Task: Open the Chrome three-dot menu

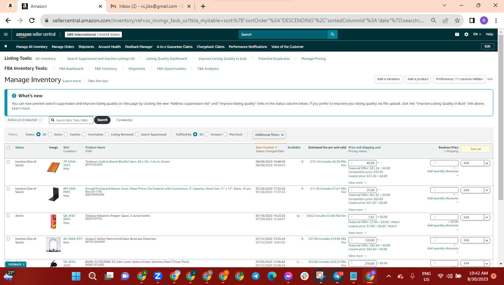Action: pyautogui.click(x=495, y=20)
